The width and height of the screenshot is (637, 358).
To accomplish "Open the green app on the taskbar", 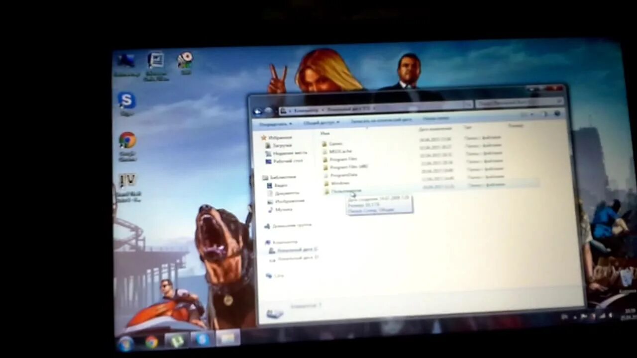I will [x=177, y=341].
